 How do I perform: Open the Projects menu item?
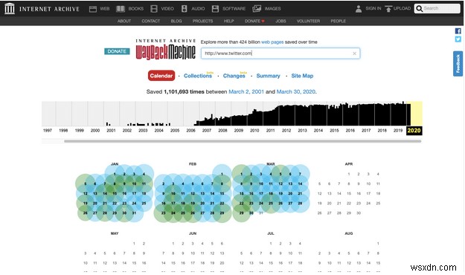(x=202, y=21)
